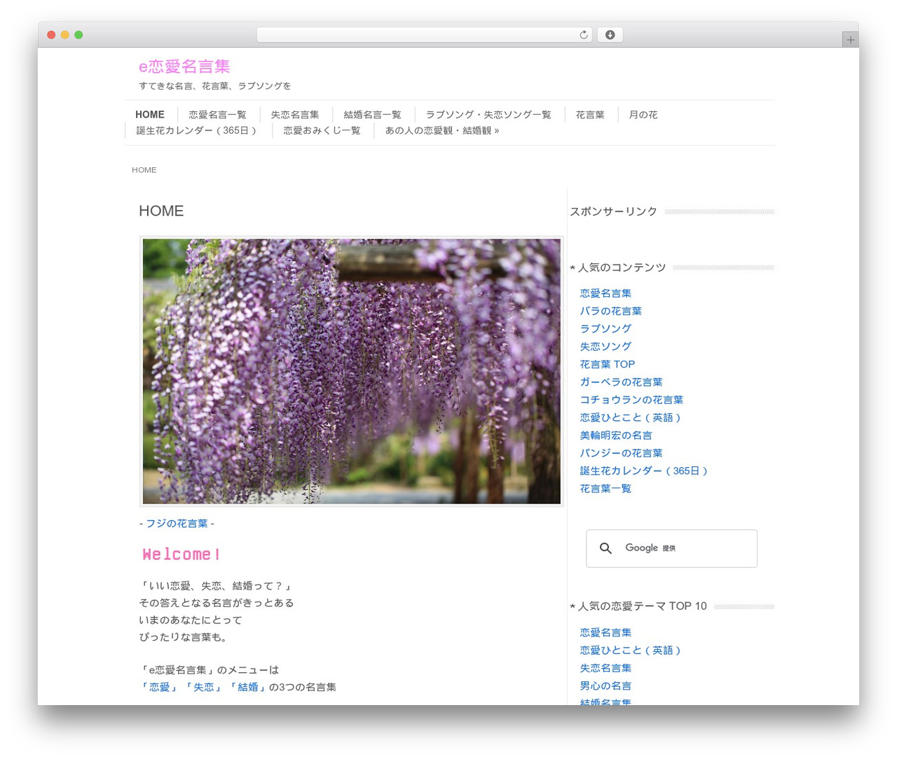Open 失恋ソング sidebar link
The image size is (897, 759).
[x=605, y=347]
